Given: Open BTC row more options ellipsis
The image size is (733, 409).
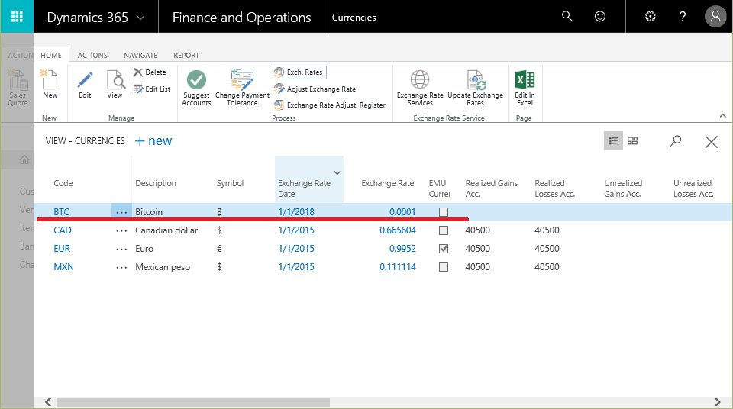Looking at the screenshot, I should click(121, 212).
